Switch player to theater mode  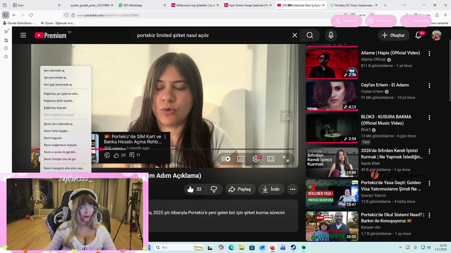[271, 159]
